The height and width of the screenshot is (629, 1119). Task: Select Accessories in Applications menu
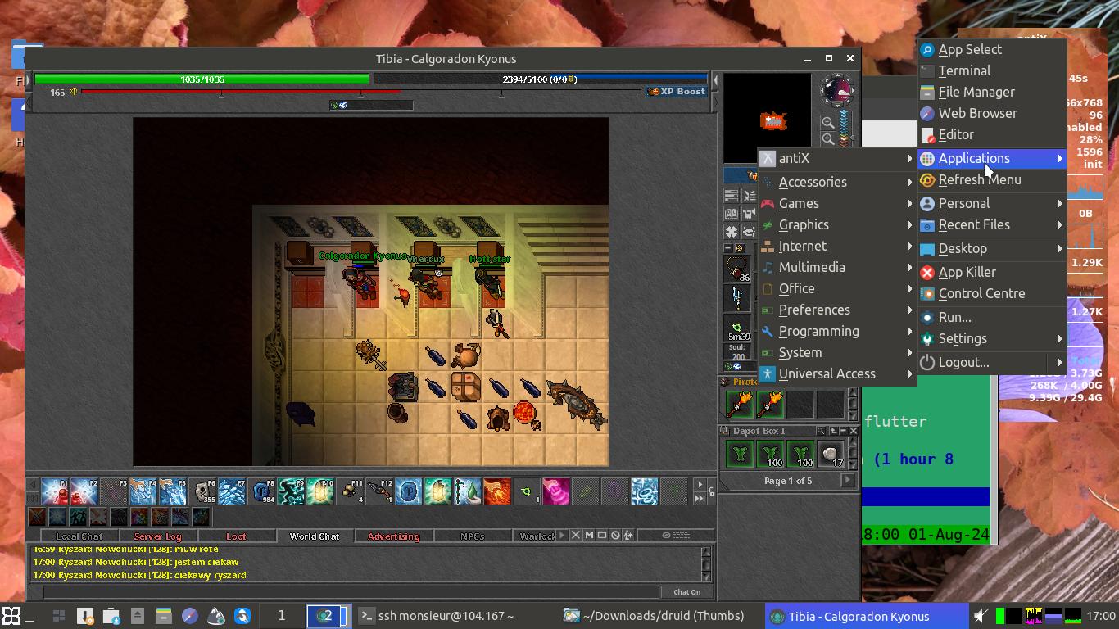(x=836, y=182)
